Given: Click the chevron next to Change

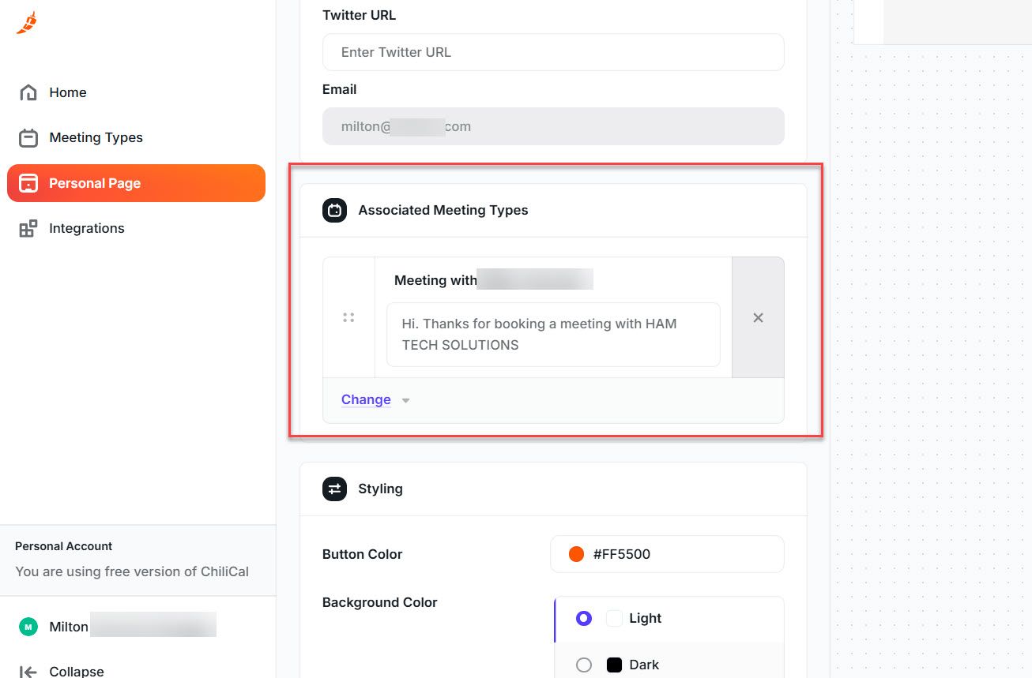Looking at the screenshot, I should 405,400.
